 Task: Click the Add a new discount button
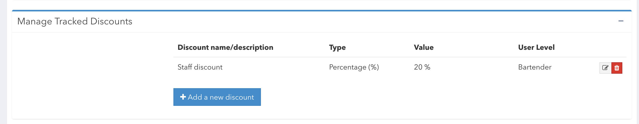coord(217,97)
